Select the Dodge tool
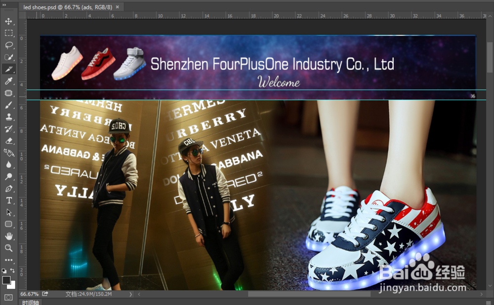Viewport: 494px width, 305px height. (x=8, y=176)
